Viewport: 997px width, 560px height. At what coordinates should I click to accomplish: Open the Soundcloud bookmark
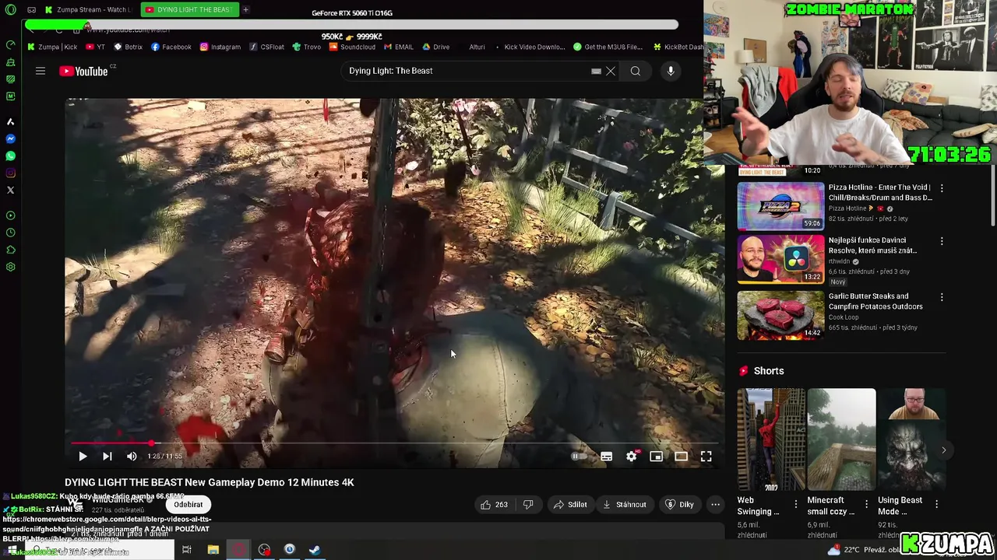(352, 47)
